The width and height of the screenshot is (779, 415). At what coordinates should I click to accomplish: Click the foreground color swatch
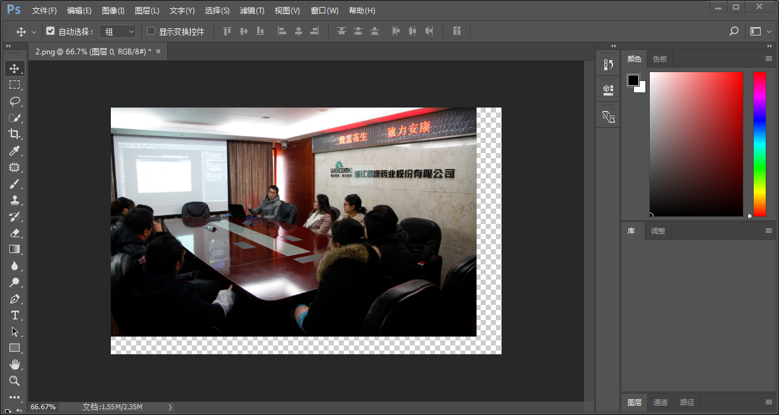click(x=633, y=80)
